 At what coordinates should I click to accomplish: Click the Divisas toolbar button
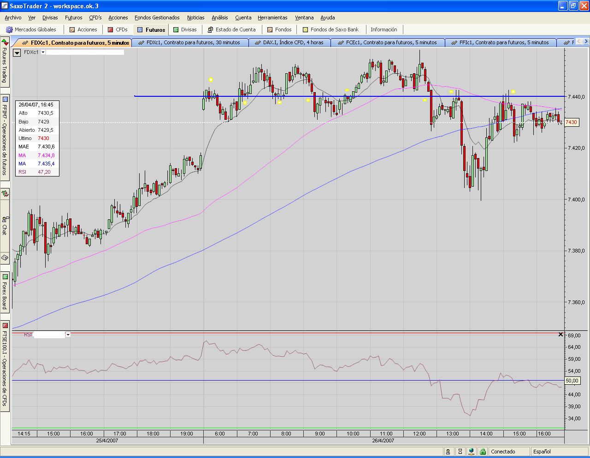(x=185, y=29)
